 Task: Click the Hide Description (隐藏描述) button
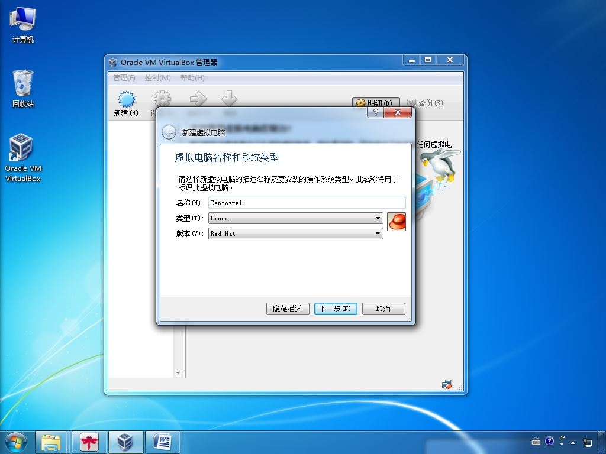coord(288,309)
